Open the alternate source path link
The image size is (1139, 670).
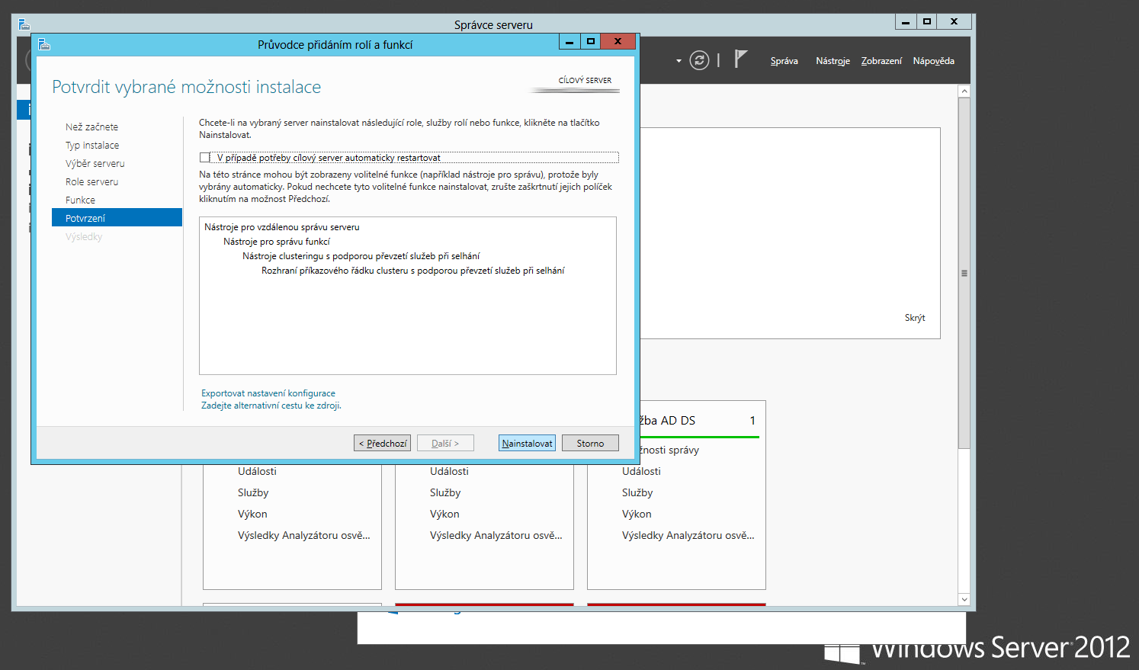click(271, 406)
